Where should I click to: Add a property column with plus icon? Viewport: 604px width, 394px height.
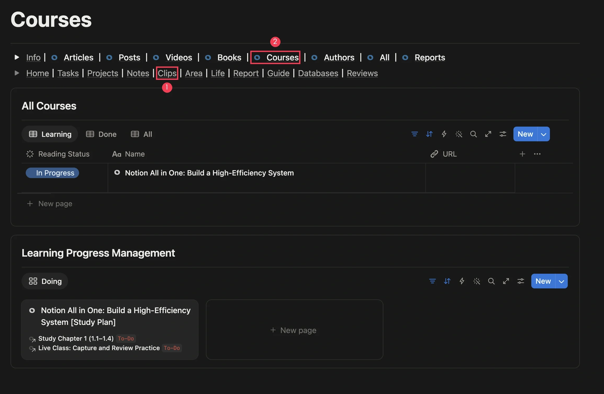tap(522, 154)
